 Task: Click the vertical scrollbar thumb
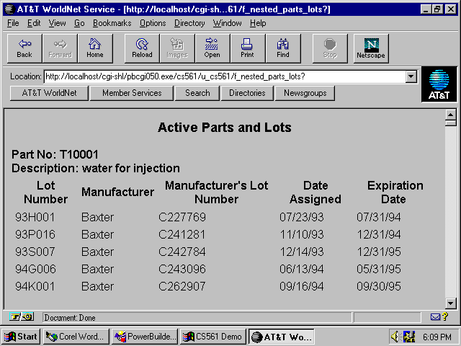click(450, 123)
